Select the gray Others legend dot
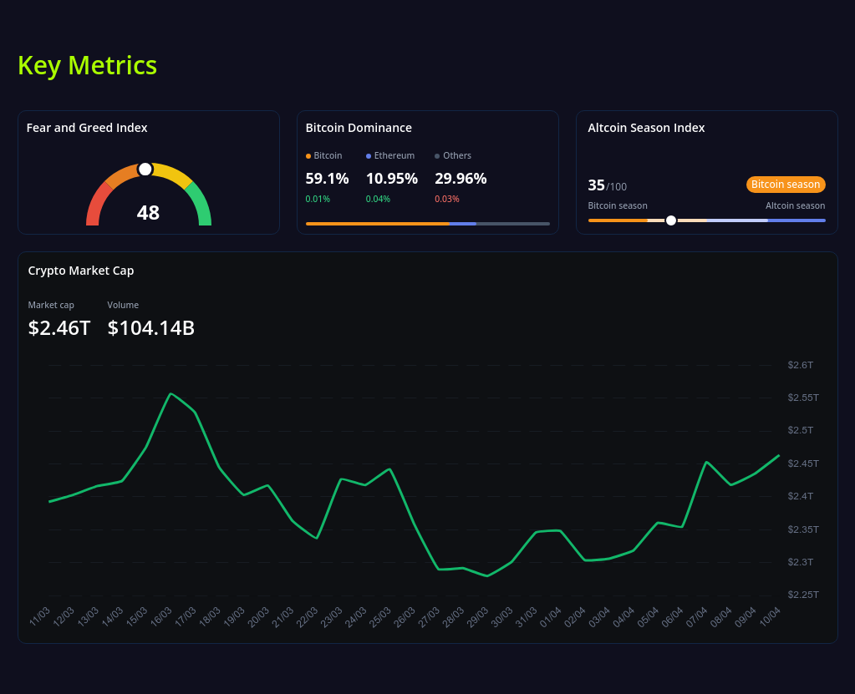 [436, 155]
